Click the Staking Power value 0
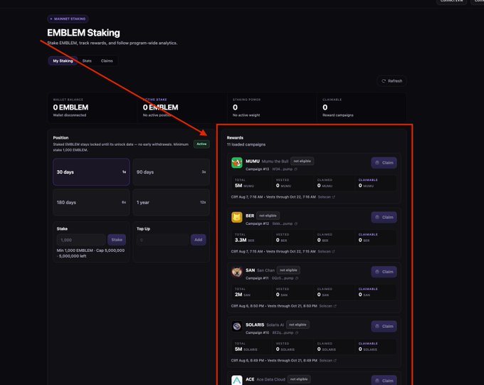484x385 pixels. [235, 107]
